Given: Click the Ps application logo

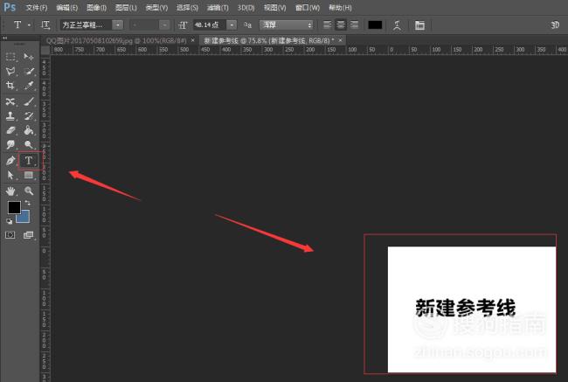Looking at the screenshot, I should (10, 7).
